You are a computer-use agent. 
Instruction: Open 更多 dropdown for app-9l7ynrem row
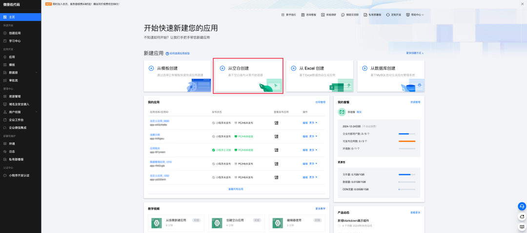313,150
